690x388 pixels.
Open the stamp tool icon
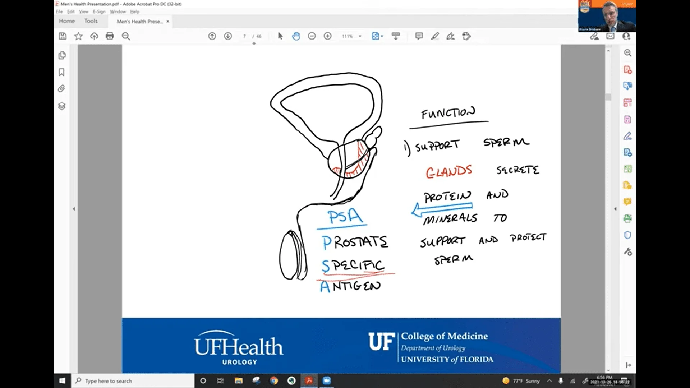point(466,36)
